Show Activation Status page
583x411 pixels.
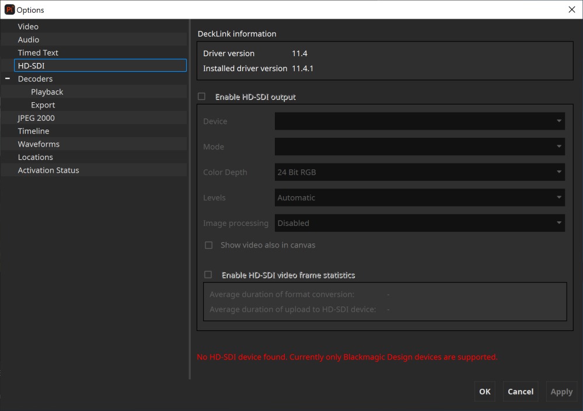tap(48, 170)
